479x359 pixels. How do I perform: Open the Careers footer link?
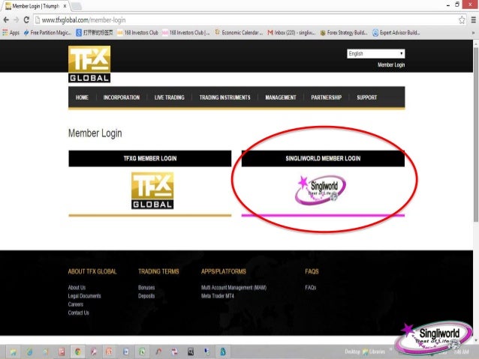tap(76, 304)
